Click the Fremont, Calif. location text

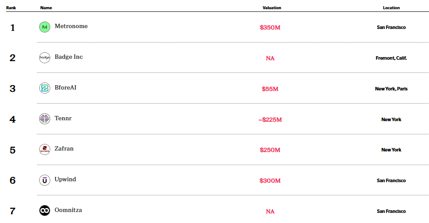pos(391,58)
